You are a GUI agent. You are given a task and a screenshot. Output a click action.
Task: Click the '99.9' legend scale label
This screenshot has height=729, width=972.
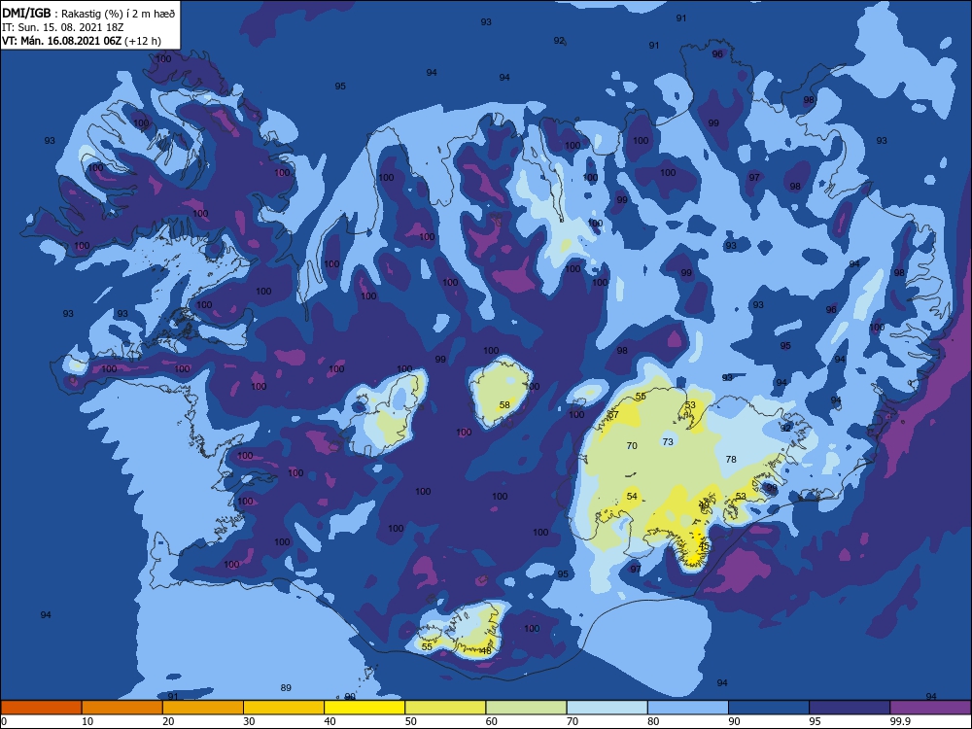[900, 721]
